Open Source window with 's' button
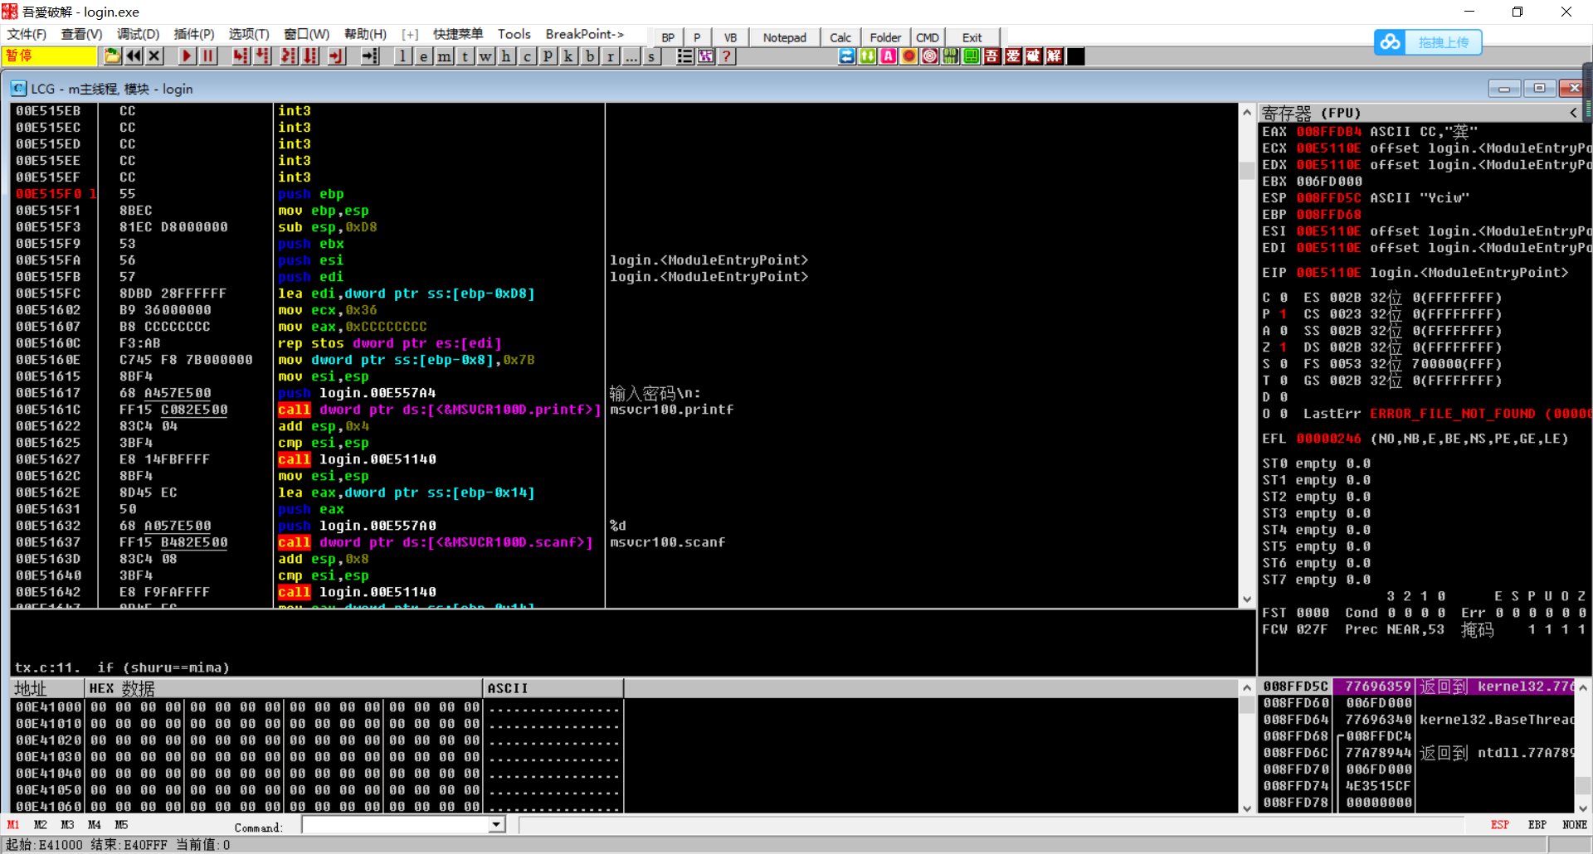Image resolution: width=1593 pixels, height=854 pixels. click(651, 56)
